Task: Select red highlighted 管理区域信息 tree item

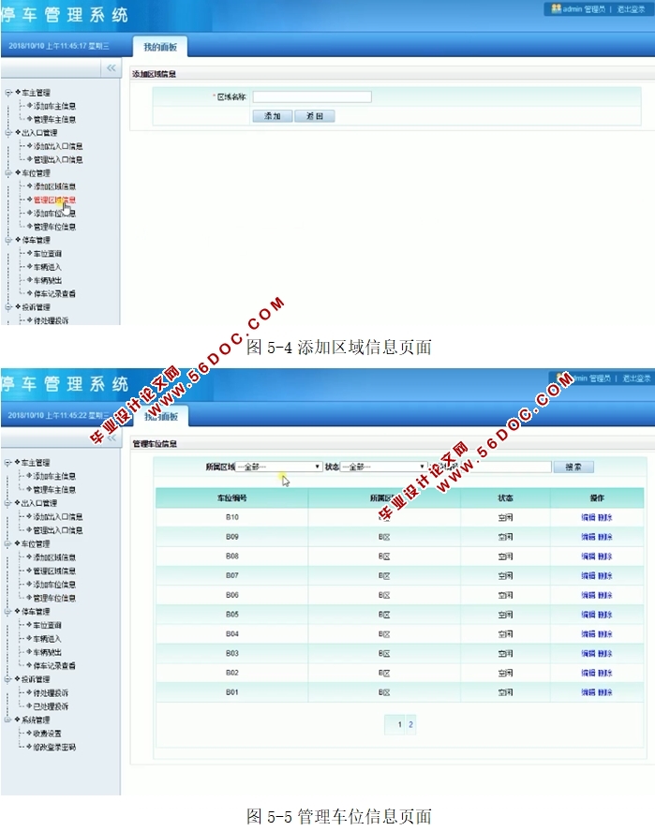Action: point(54,200)
